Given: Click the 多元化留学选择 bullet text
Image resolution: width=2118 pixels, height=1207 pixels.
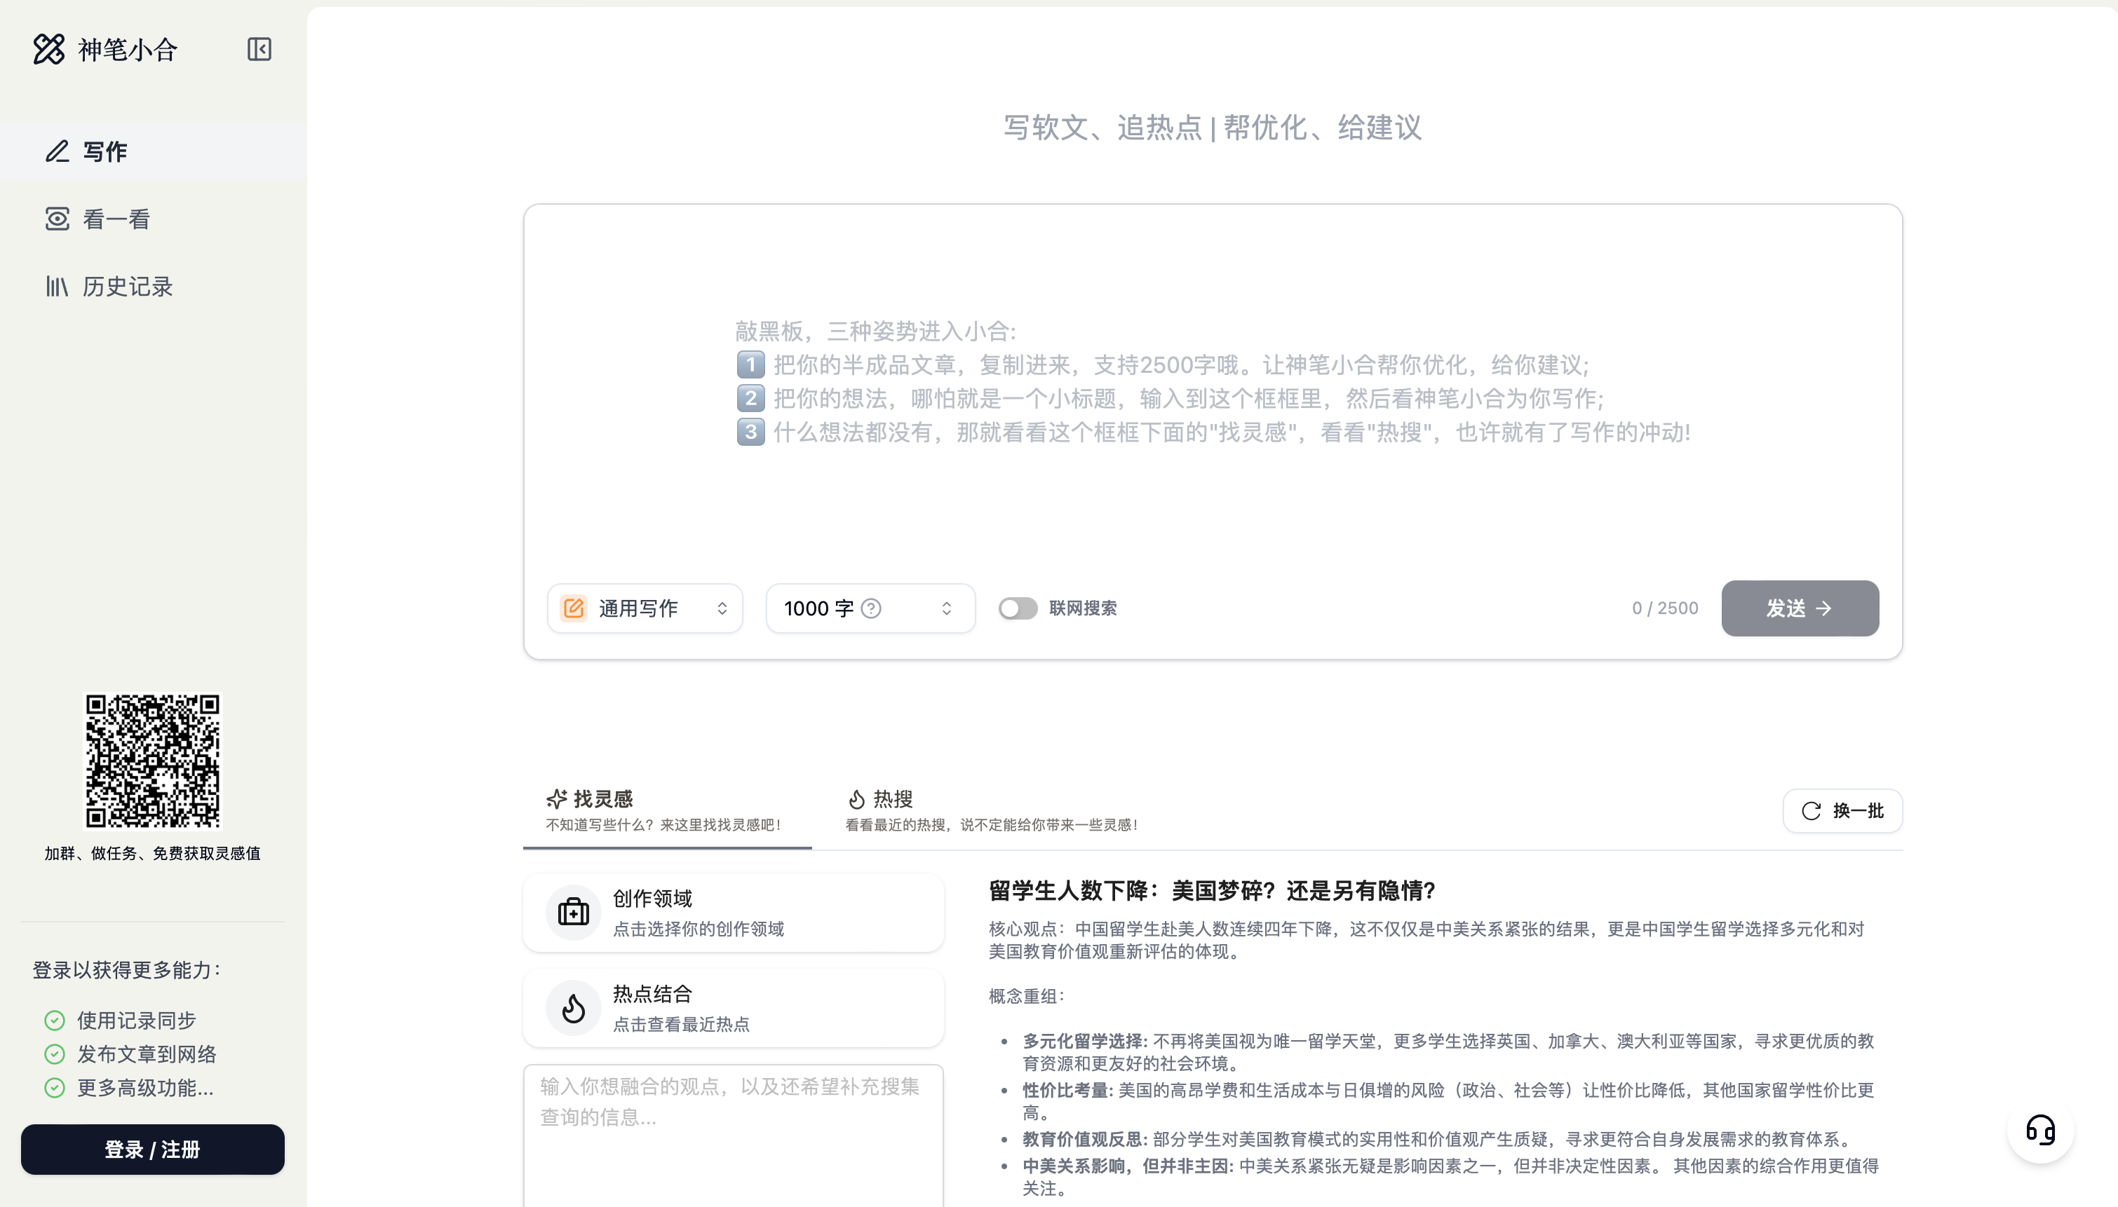Looking at the screenshot, I should 1448,1052.
